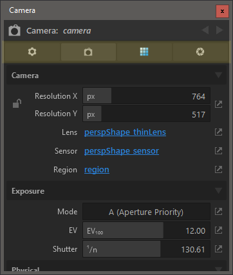Open the aperture shutter icon tab
233x275 pixels.
pos(200,52)
